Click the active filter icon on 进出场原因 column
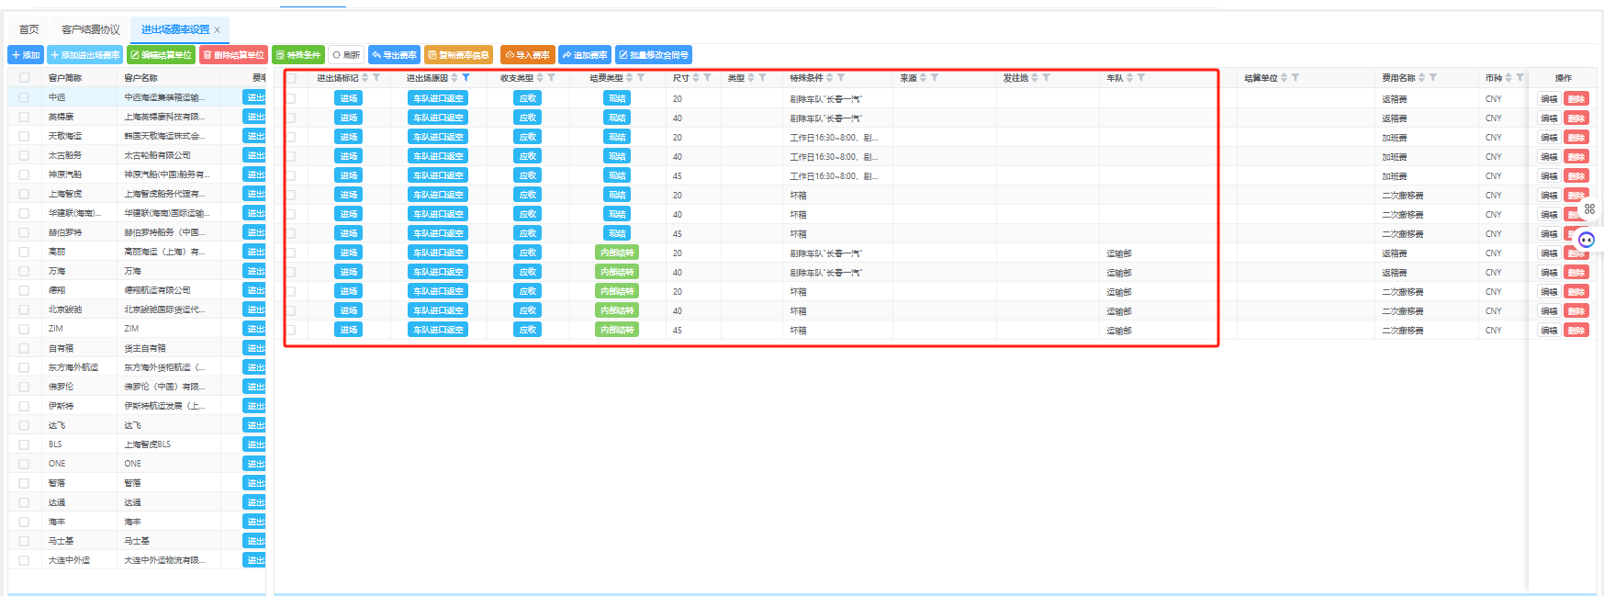 [x=466, y=78]
